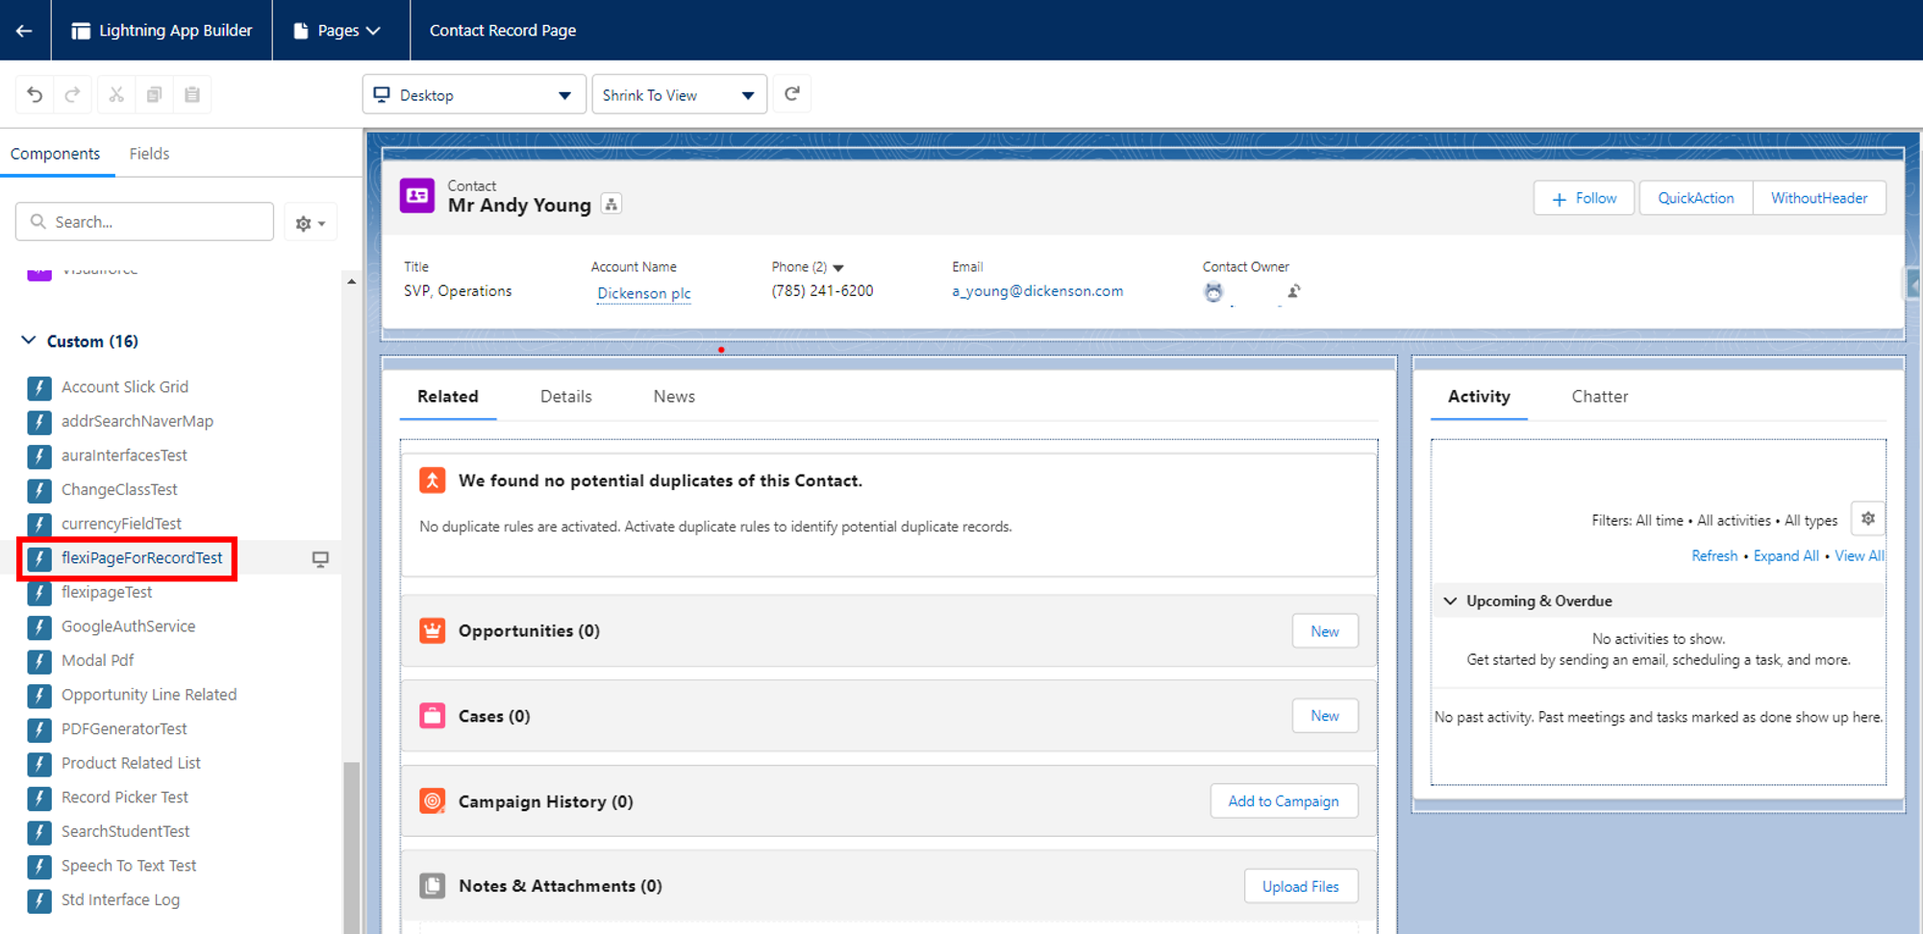This screenshot has height=934, width=1923.
Task: Click the WithoutHeader button
Action: coord(1819,198)
